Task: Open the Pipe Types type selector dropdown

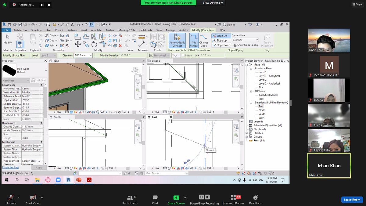Action: (x=46, y=70)
